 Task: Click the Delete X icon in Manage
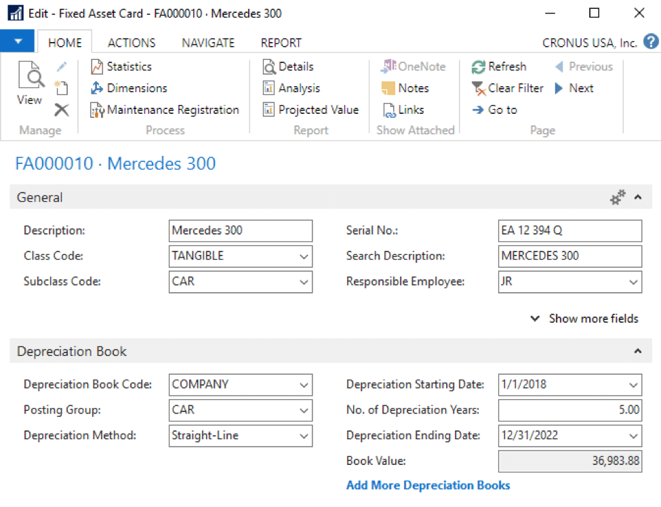[62, 110]
